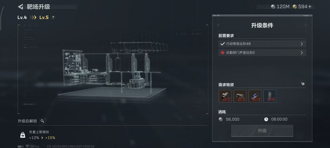Expand the 后勤部门声望达到2 requirement arrow

(302, 52)
